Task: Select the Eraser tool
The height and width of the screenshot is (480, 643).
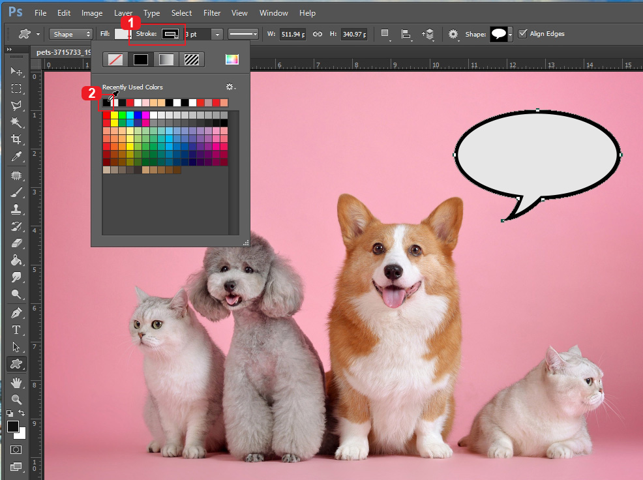Action: [16, 243]
